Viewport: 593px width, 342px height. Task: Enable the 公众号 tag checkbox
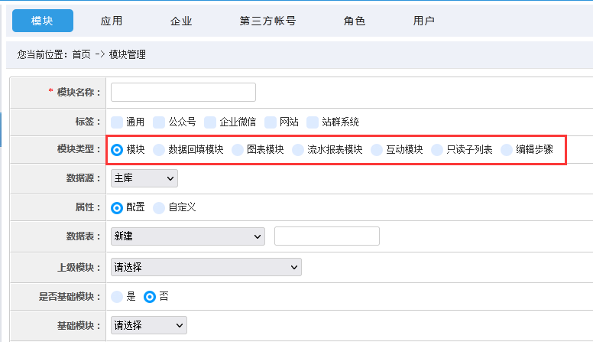pos(159,122)
